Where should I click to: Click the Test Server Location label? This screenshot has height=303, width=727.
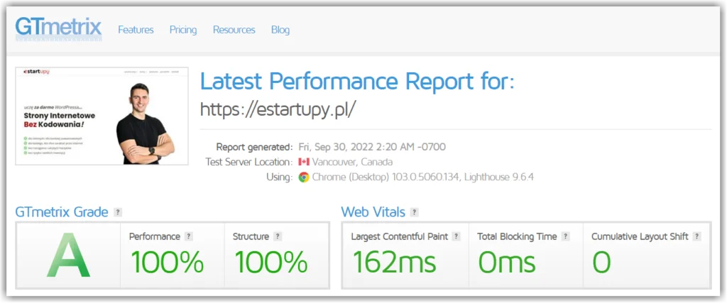click(249, 162)
